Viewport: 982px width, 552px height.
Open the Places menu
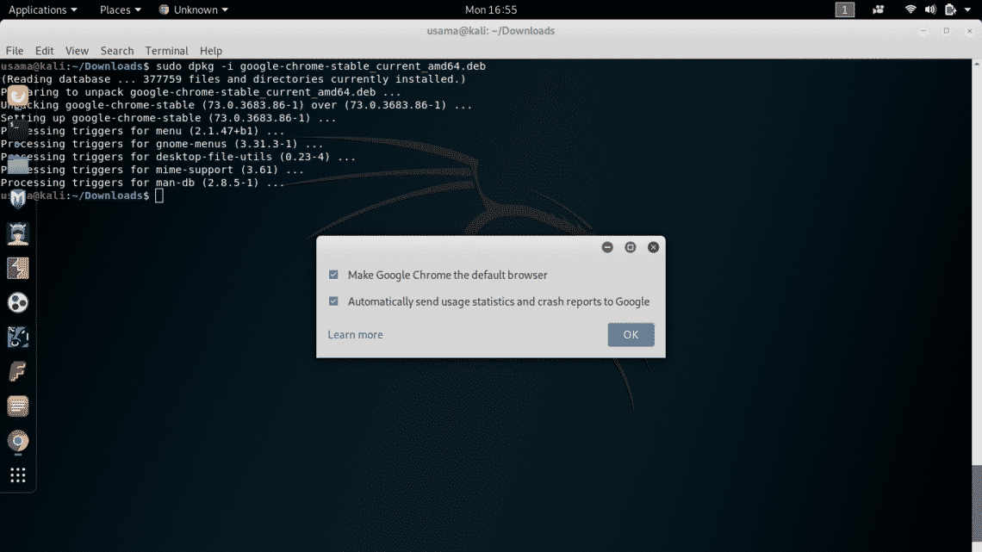pyautogui.click(x=121, y=9)
